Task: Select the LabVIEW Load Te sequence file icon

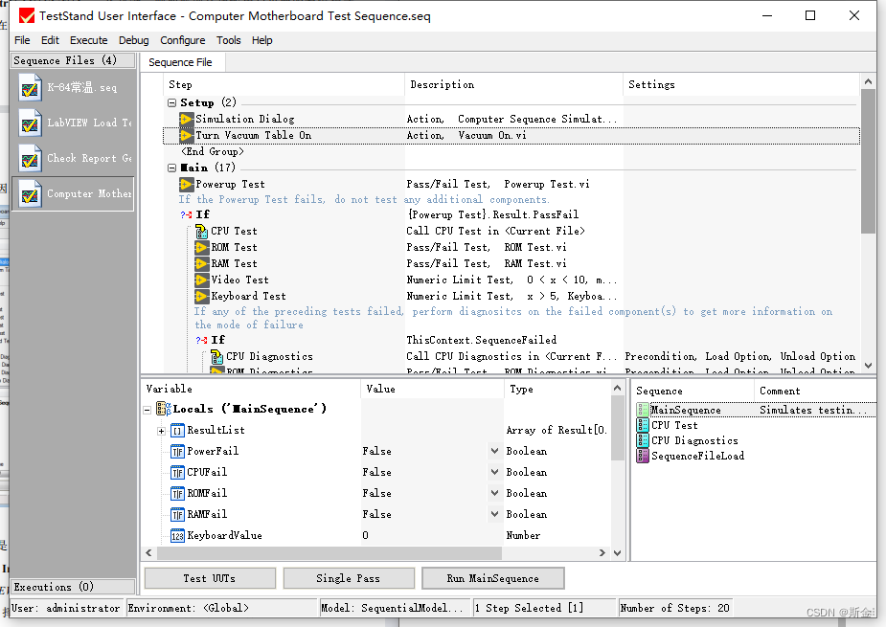Action: [30, 123]
